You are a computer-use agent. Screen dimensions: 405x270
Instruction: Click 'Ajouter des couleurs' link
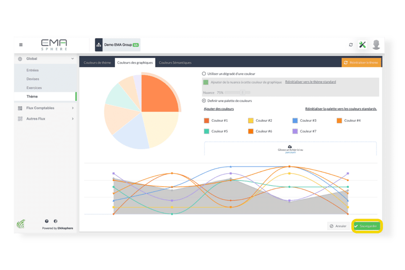click(219, 109)
